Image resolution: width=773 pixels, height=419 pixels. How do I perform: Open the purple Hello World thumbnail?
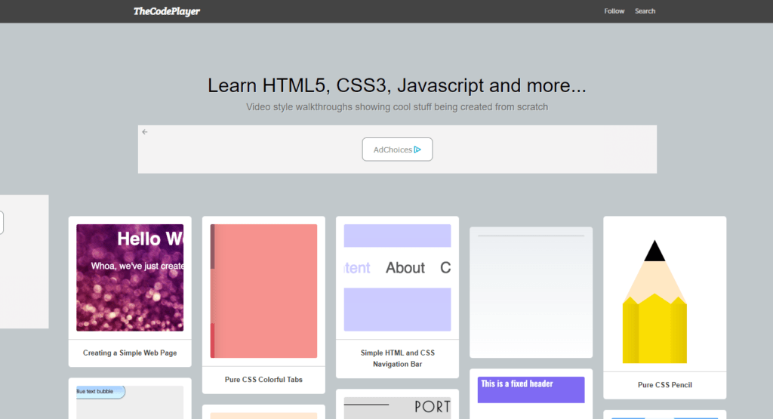(130, 277)
